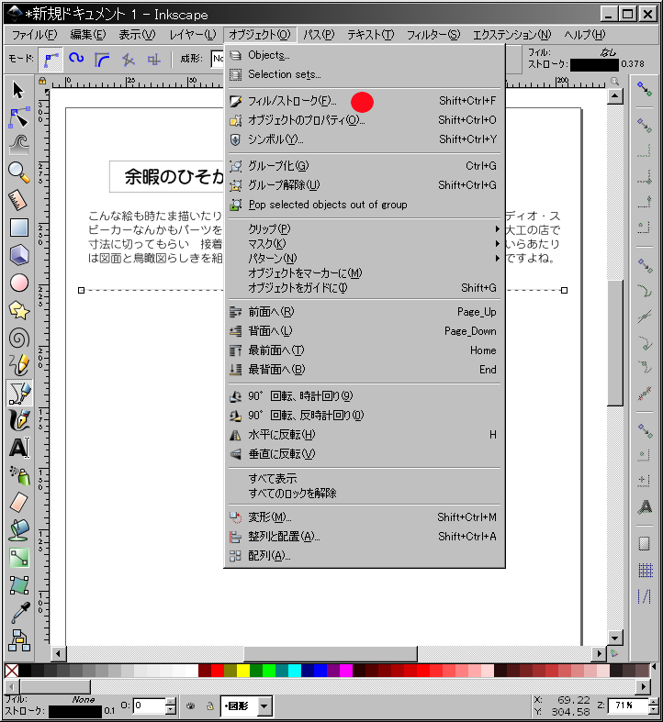Click the opacity O: input field
663x722 pixels.
point(149,705)
